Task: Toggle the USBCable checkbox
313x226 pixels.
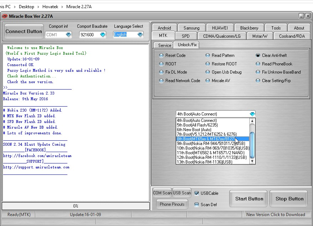Action: coord(197,193)
